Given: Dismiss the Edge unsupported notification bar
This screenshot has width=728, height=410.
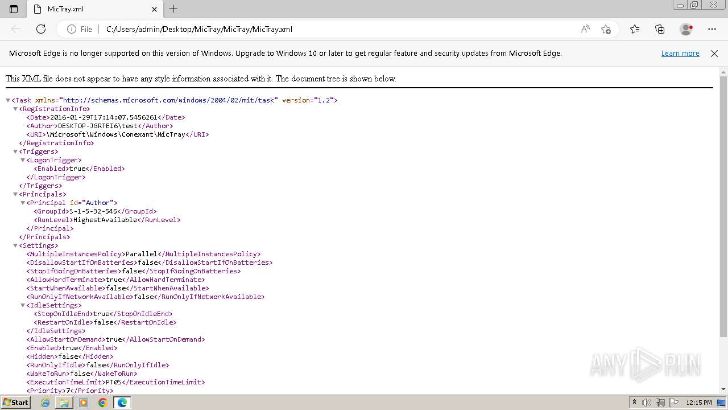Looking at the screenshot, I should pos(714,54).
